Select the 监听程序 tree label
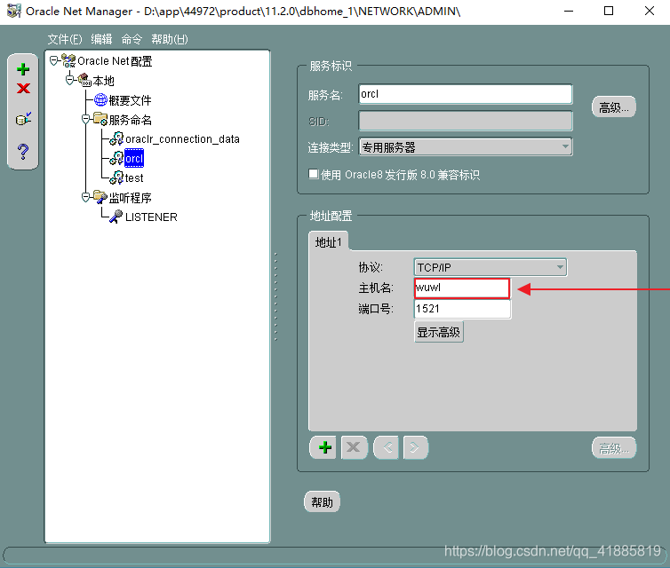670x568 pixels. point(131,198)
